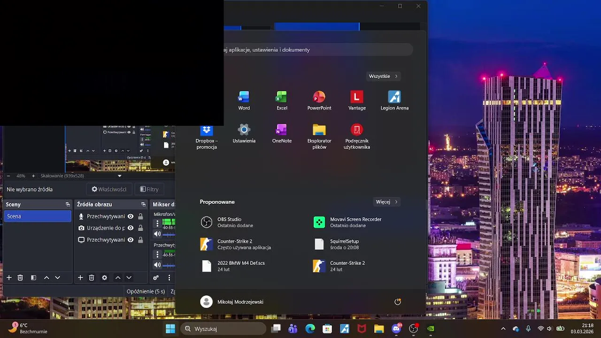This screenshot has width=601, height=338.
Task: Zoom in the OBS preview with plus
Action: (33, 176)
